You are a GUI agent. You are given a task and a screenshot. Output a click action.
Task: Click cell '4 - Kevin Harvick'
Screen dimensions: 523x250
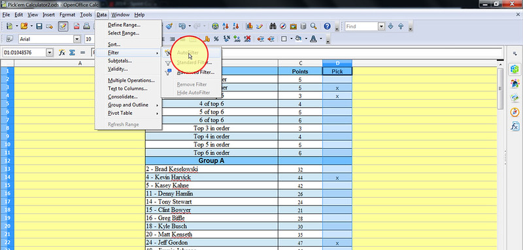coord(211,178)
